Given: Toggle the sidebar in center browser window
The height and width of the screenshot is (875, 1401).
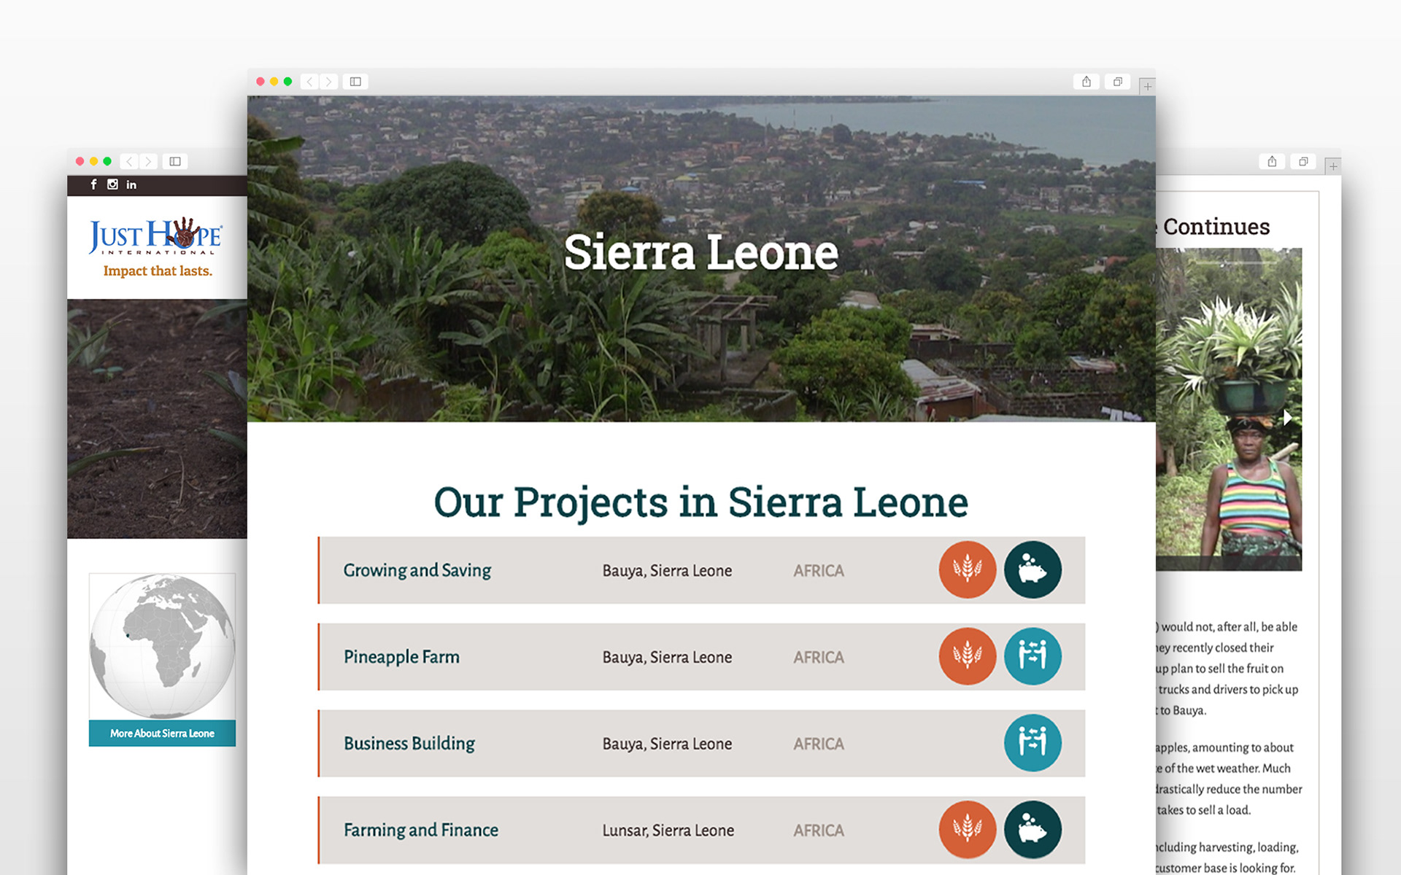Looking at the screenshot, I should click(355, 82).
